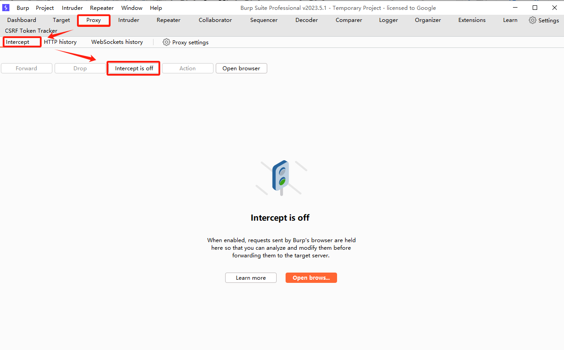This screenshot has height=350, width=564.
Task: Click the Burp Suite logo icon
Action: coord(6,8)
